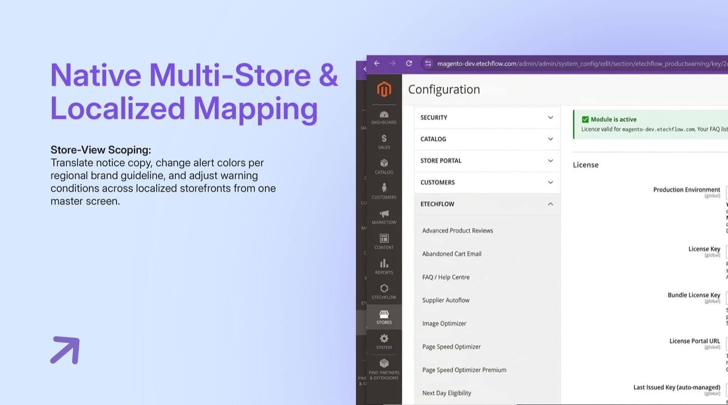The height and width of the screenshot is (405, 728).
Task: Click the Bundle License Key label
Action: [694, 295]
